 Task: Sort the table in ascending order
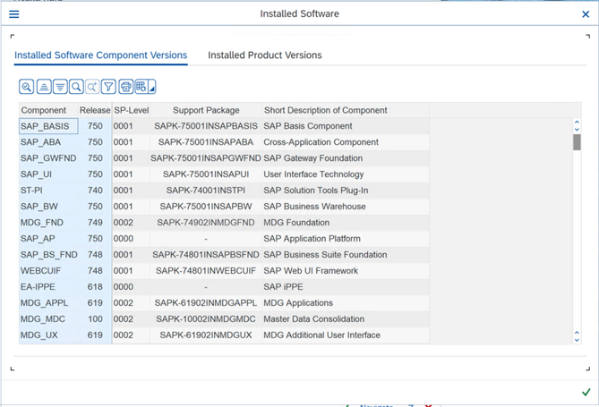point(44,87)
